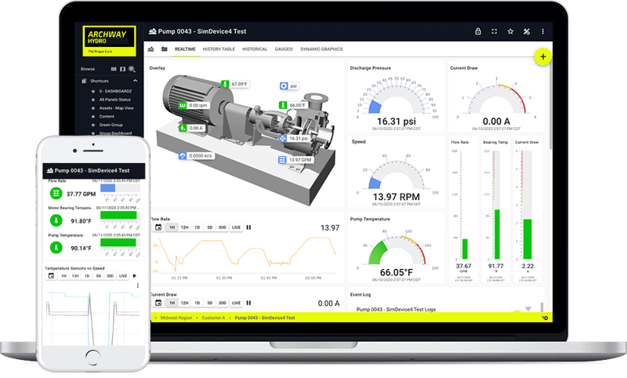The width and height of the screenshot is (627, 378).
Task: Open the tools icon in the top bar
Action: 527,31
